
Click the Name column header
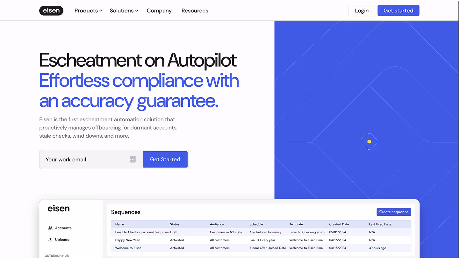point(120,224)
